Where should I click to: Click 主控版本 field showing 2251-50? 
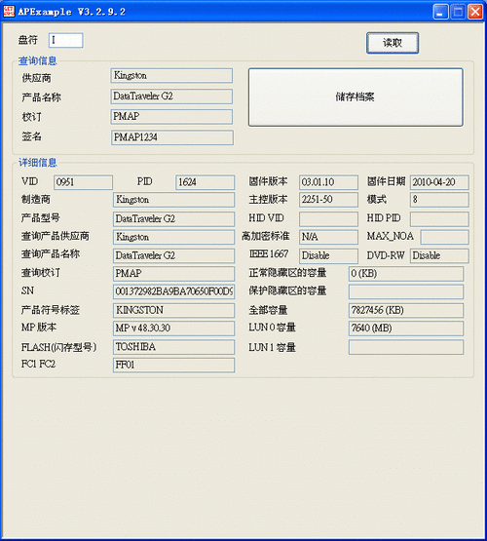[328, 200]
